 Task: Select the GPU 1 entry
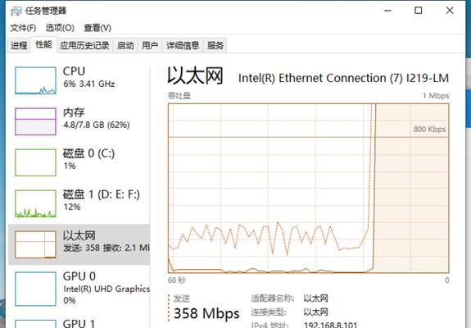click(79, 321)
